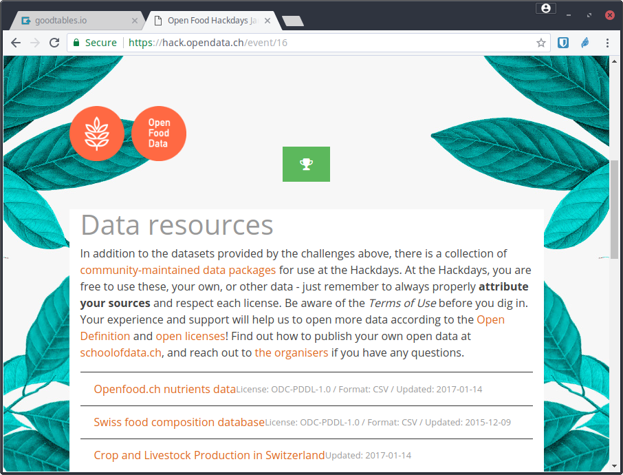The height and width of the screenshot is (475, 623).
Task: Minimize the browser window
Action: click(x=569, y=15)
